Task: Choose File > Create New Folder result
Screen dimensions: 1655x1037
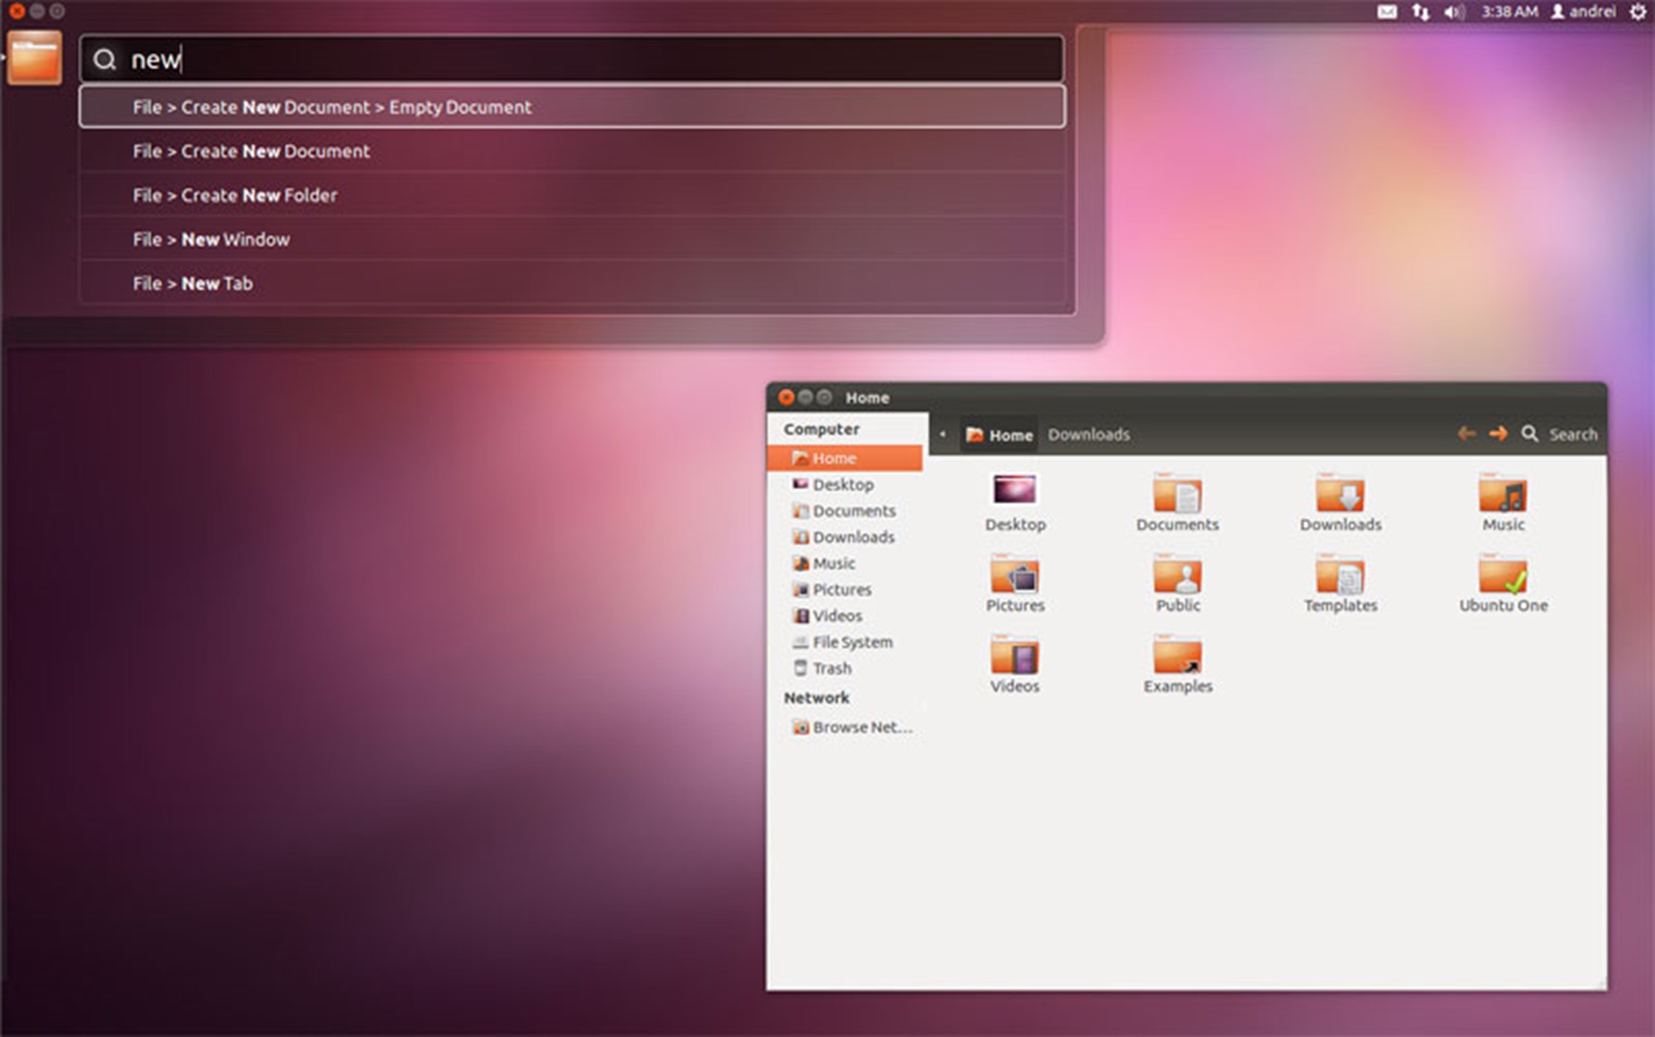Action: pos(572,195)
